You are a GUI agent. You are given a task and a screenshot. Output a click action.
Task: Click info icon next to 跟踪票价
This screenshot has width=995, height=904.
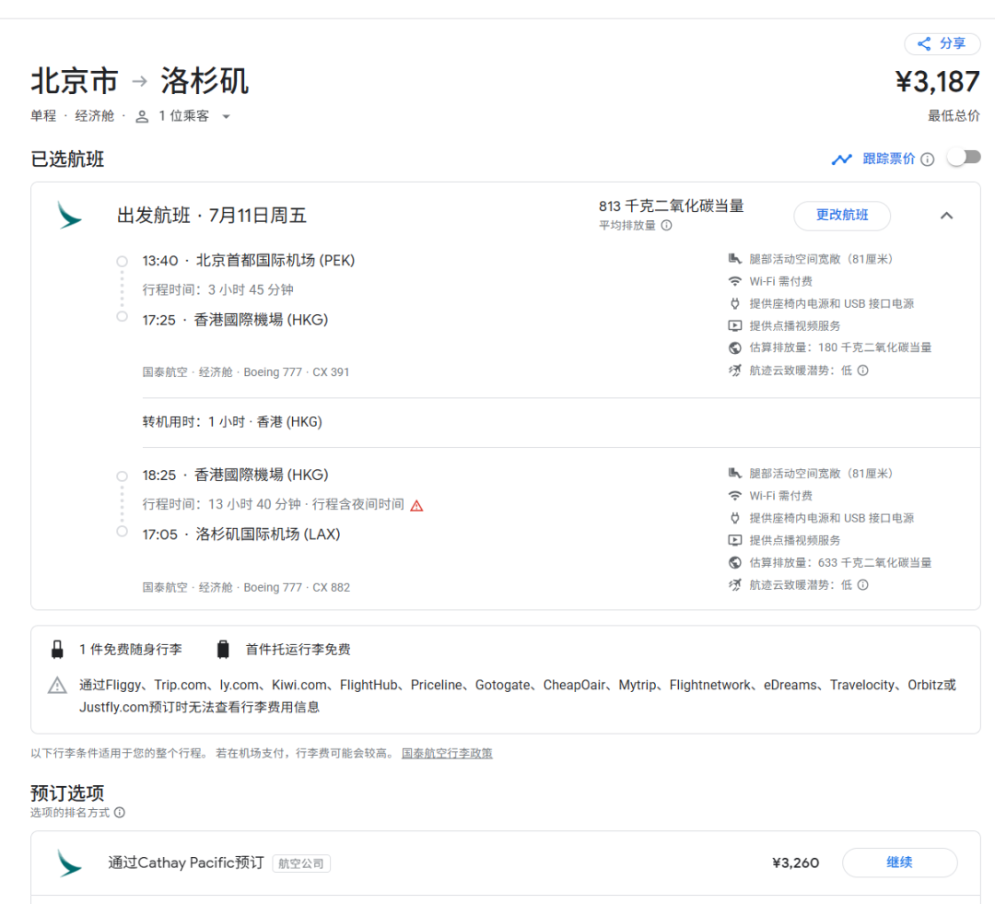pyautogui.click(x=927, y=159)
